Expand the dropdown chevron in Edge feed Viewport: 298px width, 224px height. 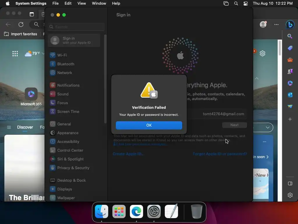click(268, 127)
